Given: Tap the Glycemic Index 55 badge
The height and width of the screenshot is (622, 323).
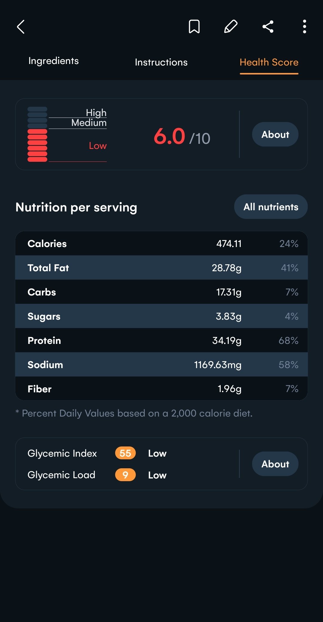Looking at the screenshot, I should coord(125,453).
